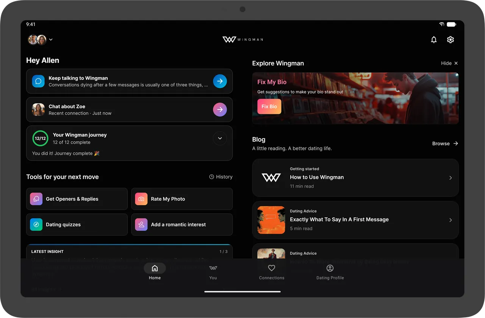This screenshot has width=485, height=318.
Task: Open settings via the gear icon
Action: click(451, 40)
